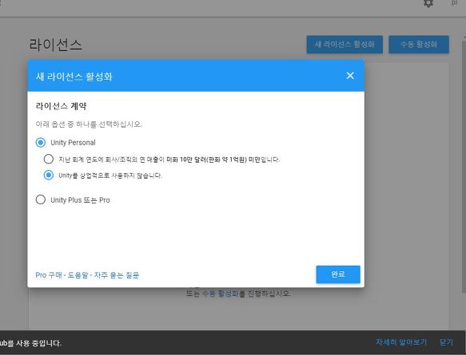This screenshot has height=355, width=466.
Task: Click the 라이선스 page title
Action: (56, 45)
